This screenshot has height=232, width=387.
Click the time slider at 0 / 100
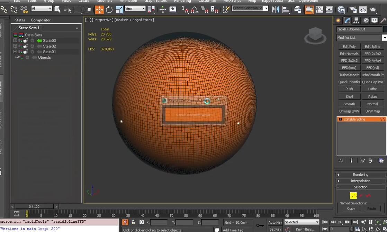point(34,206)
